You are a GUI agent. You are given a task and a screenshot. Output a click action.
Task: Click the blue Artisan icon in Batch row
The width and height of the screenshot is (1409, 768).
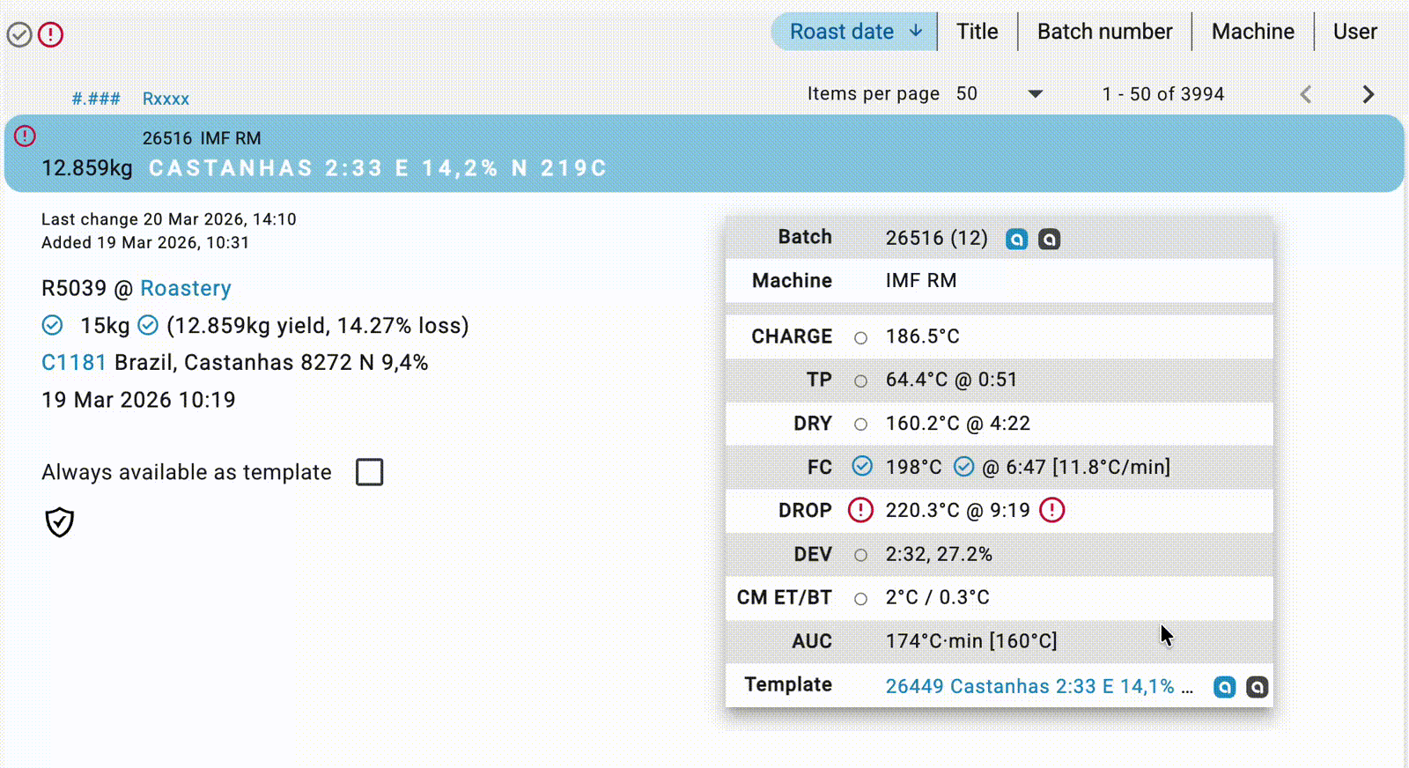tap(1016, 239)
